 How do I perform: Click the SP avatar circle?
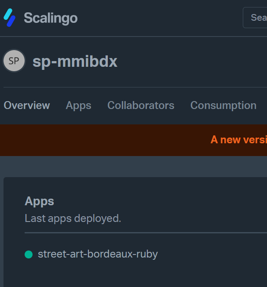(14, 61)
